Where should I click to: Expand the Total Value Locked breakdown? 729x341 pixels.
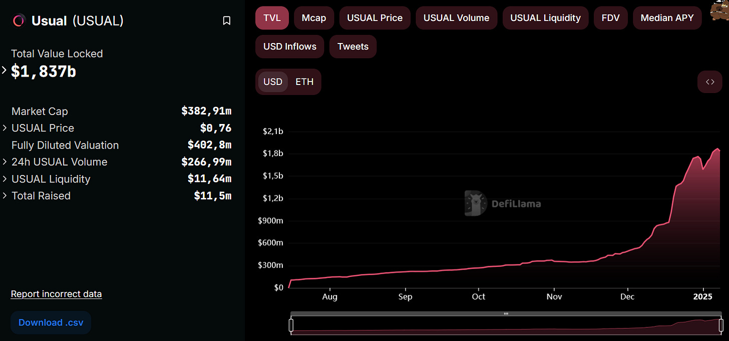(4, 70)
